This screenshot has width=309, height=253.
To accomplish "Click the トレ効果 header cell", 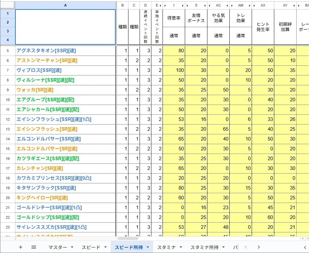I will (x=241, y=18).
